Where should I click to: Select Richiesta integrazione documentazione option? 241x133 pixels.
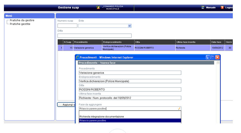(x=130, y=116)
